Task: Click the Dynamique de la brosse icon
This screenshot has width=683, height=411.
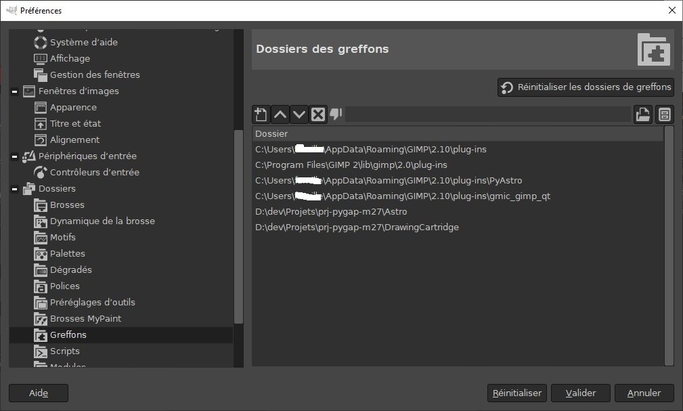Action: pos(41,221)
